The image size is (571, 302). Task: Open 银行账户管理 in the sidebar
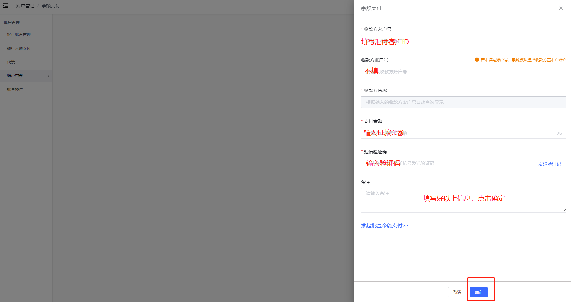(19, 35)
